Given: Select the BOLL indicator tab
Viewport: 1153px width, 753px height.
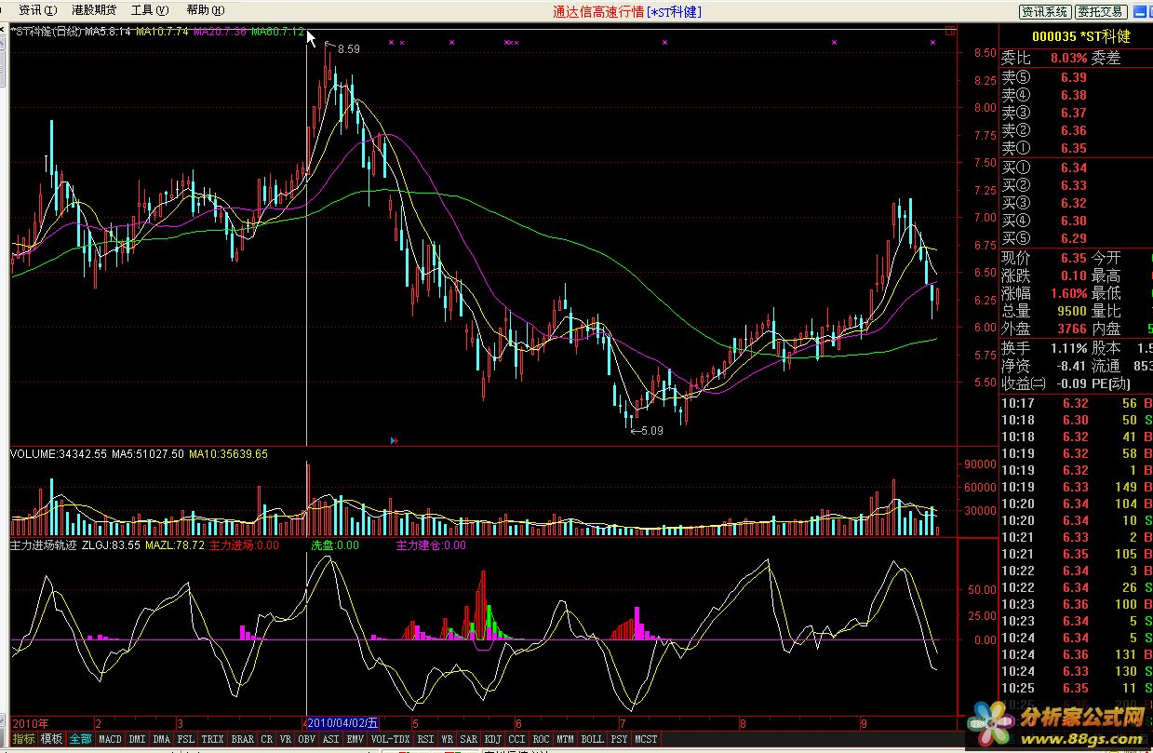Looking at the screenshot, I should click(592, 739).
